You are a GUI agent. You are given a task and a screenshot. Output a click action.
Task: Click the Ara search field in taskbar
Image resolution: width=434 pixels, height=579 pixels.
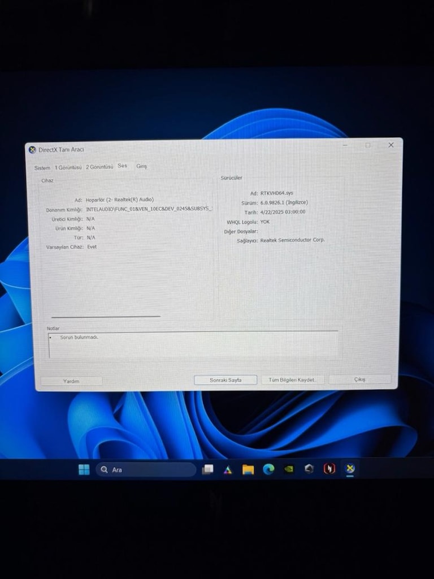point(146,469)
